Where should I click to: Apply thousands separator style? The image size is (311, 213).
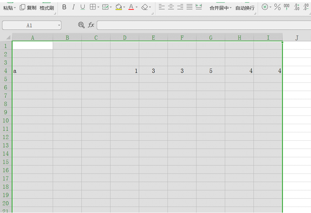pos(286,7)
